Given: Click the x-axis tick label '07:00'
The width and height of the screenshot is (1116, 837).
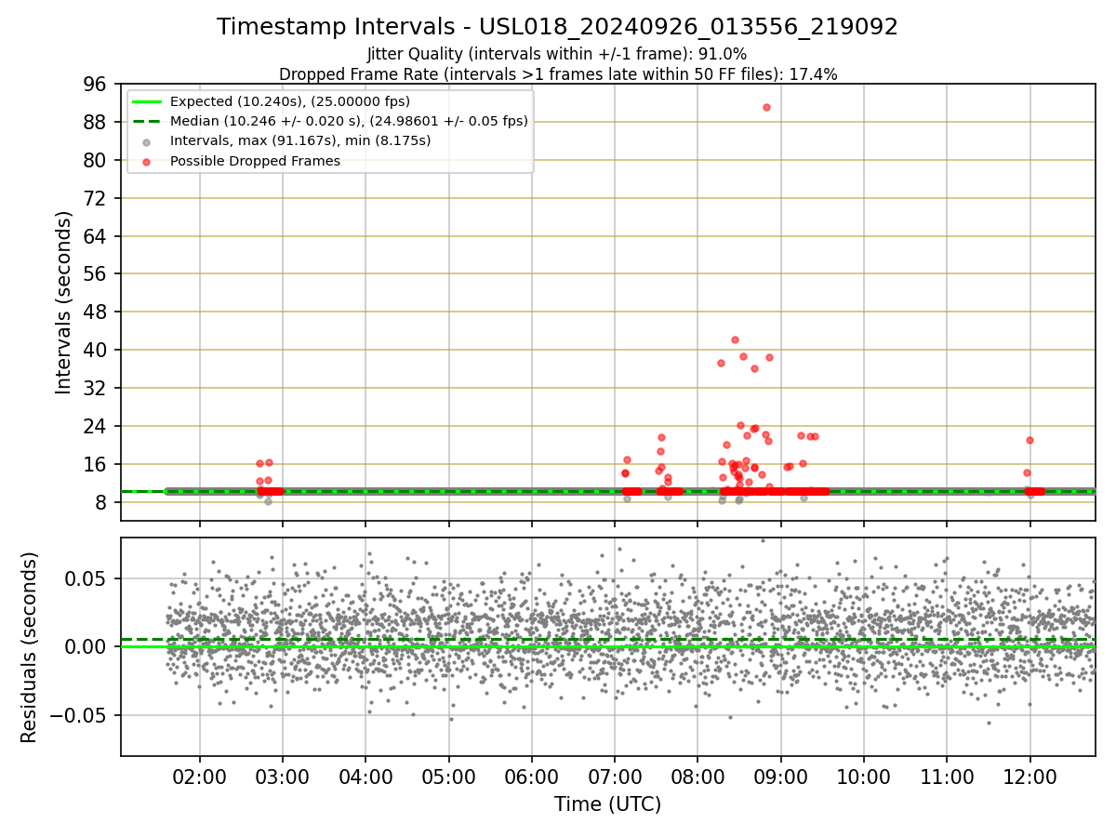Looking at the screenshot, I should coord(615,777).
